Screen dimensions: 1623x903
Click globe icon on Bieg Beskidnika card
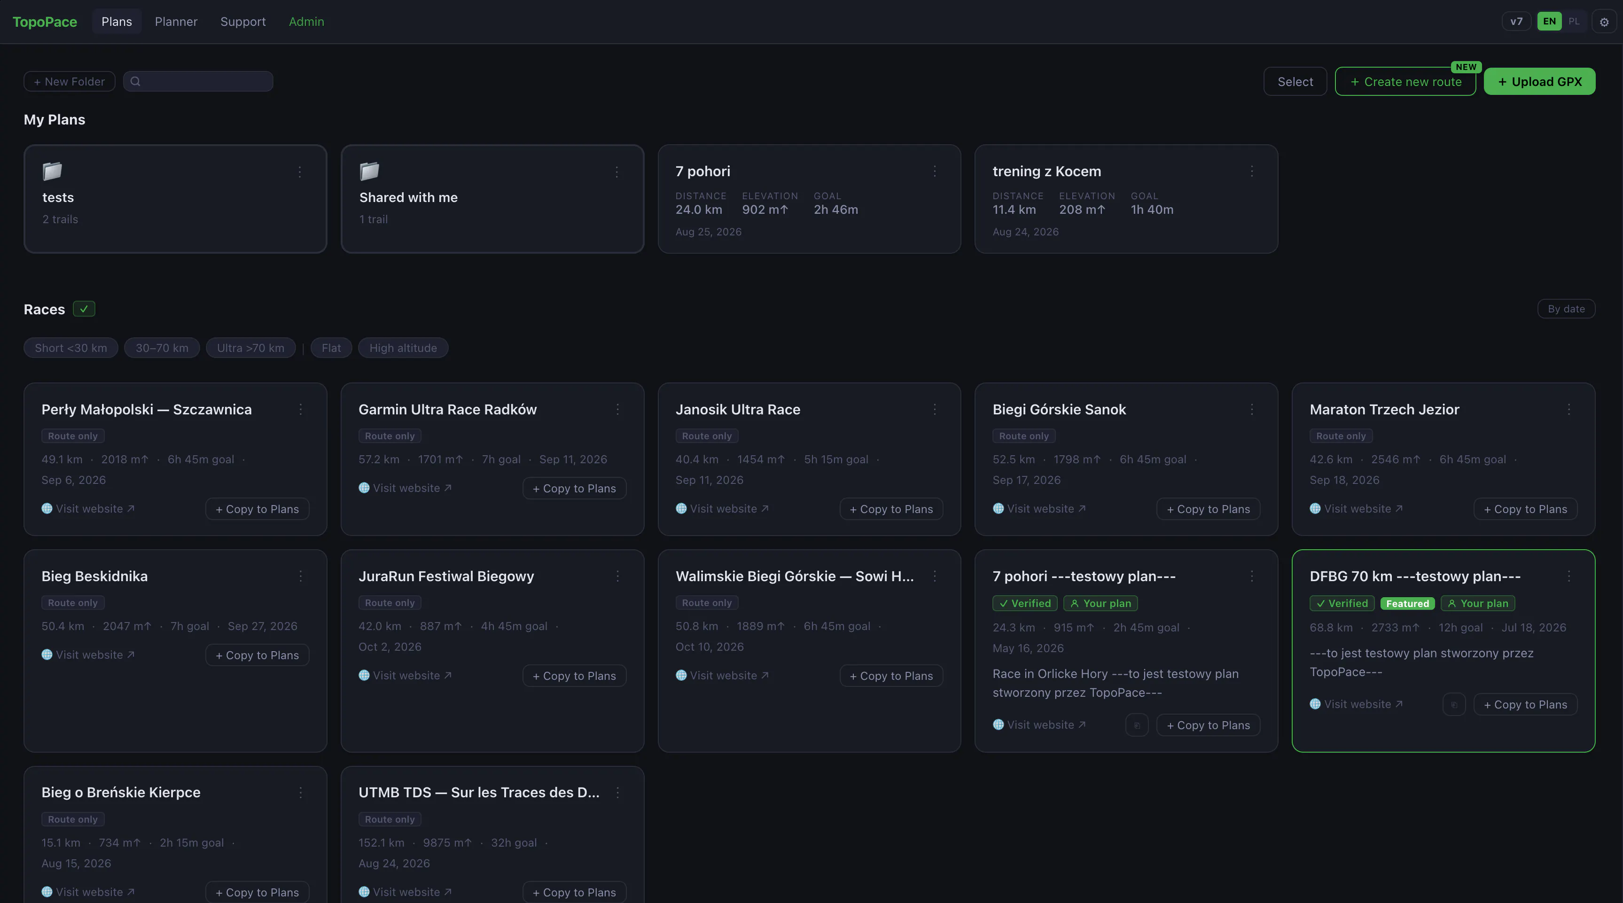[47, 655]
